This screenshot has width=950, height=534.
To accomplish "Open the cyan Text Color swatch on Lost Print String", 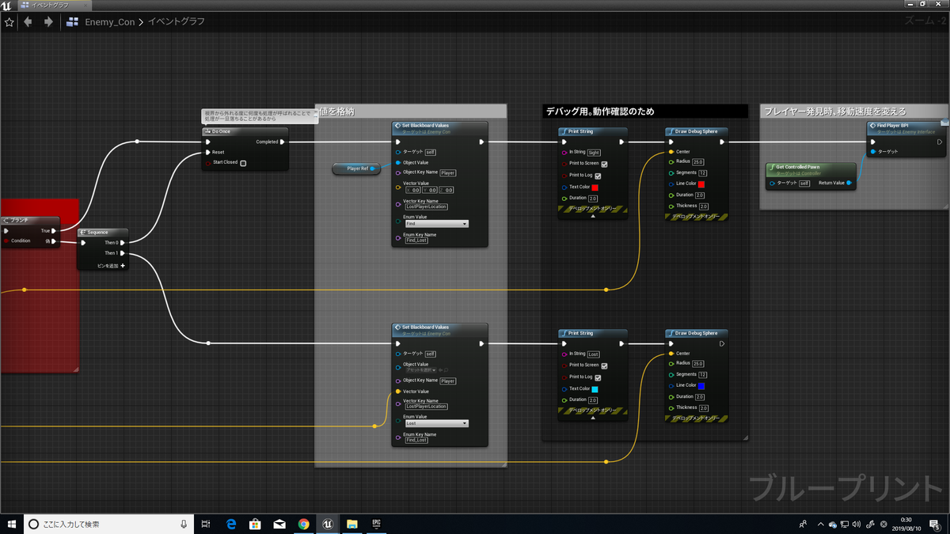I will pyautogui.click(x=595, y=389).
